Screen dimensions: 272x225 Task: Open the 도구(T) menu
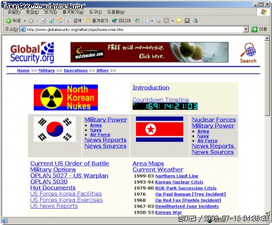[x=95, y=12]
